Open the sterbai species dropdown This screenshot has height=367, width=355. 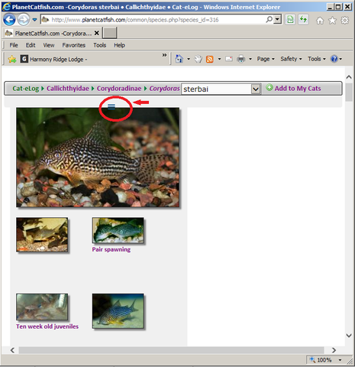coord(221,89)
